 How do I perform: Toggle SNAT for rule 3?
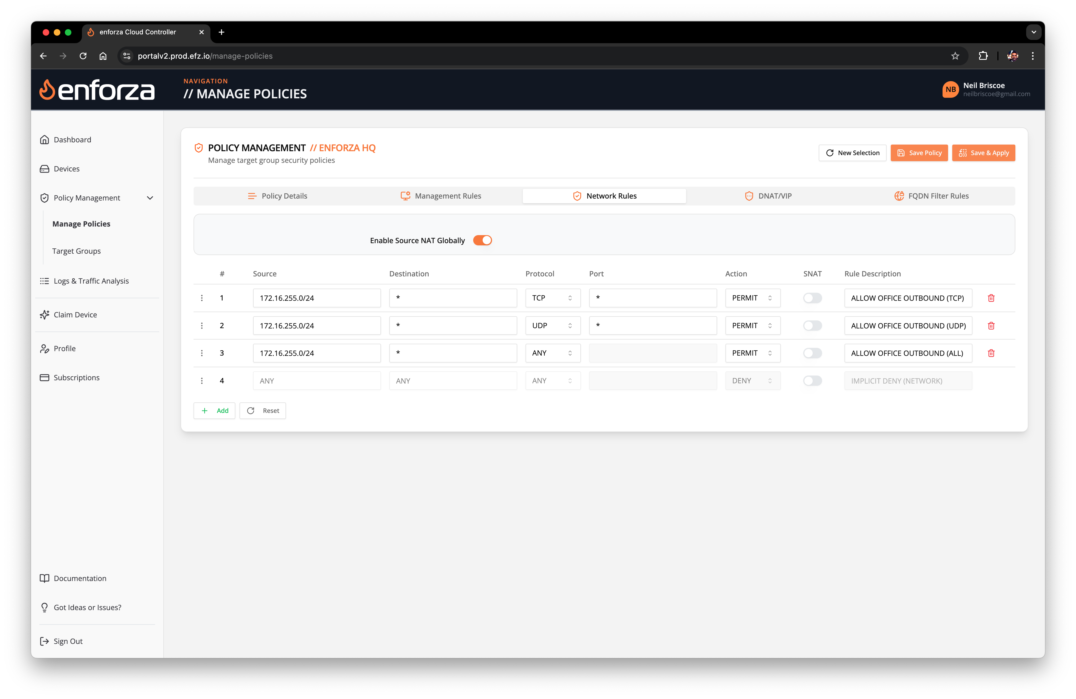(x=812, y=353)
